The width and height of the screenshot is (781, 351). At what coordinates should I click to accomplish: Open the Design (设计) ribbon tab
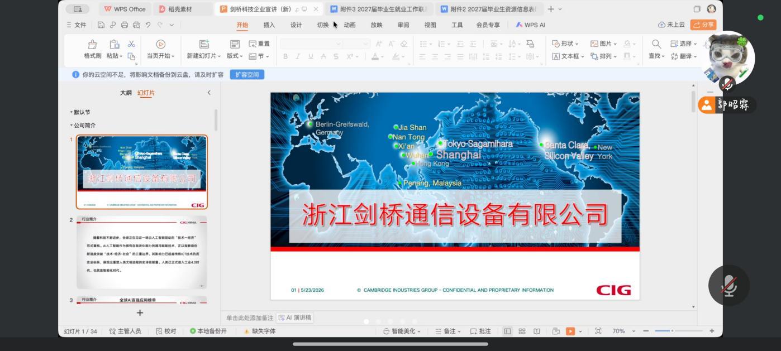296,25
